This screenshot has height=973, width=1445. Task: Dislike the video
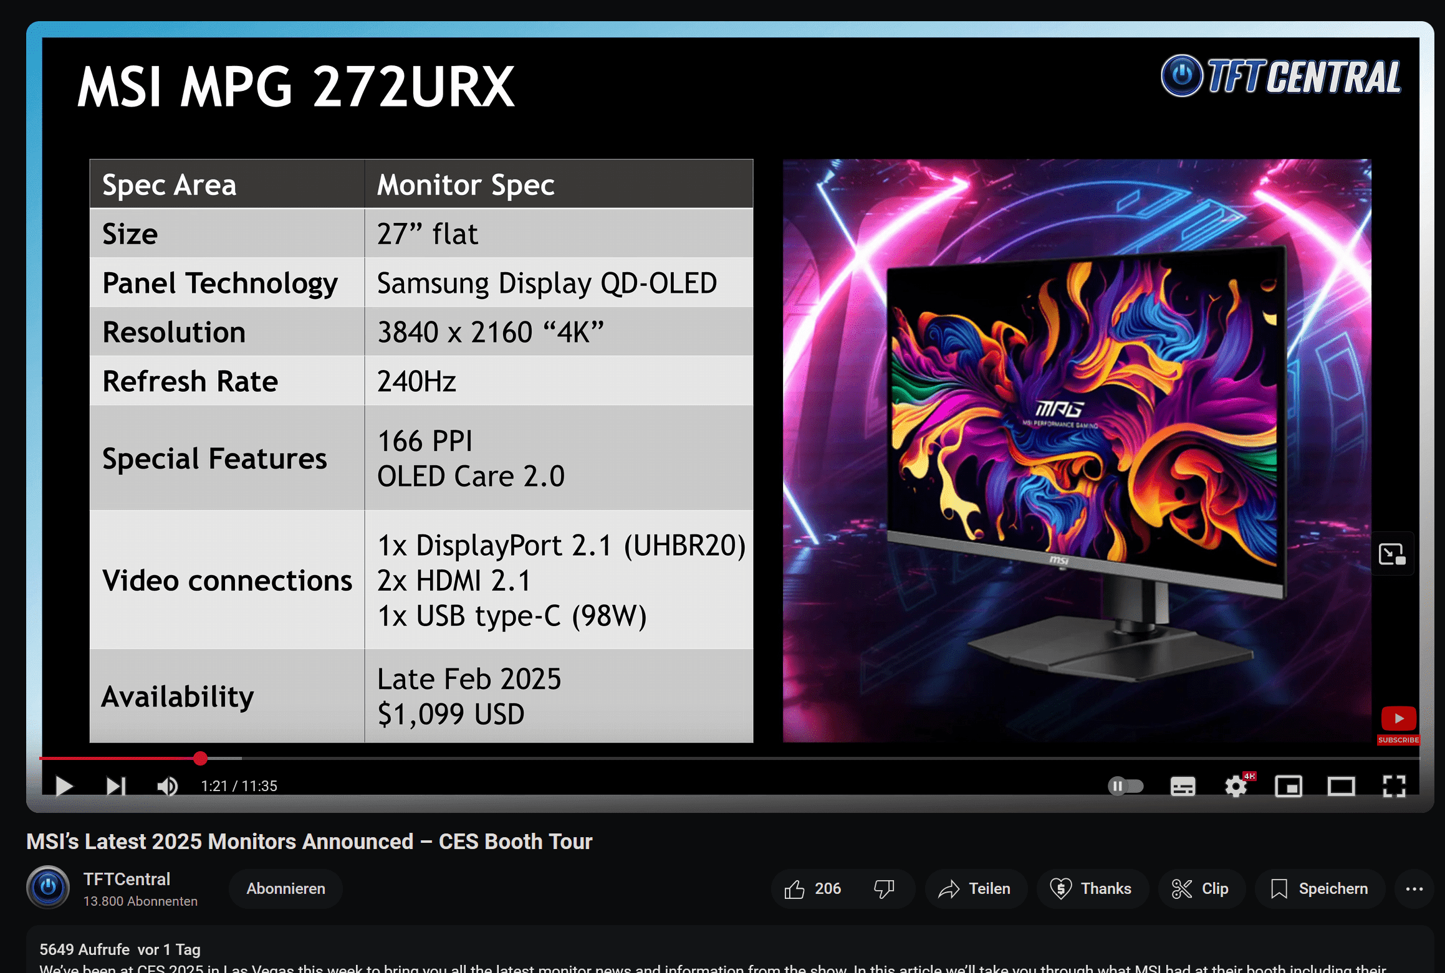tap(884, 889)
